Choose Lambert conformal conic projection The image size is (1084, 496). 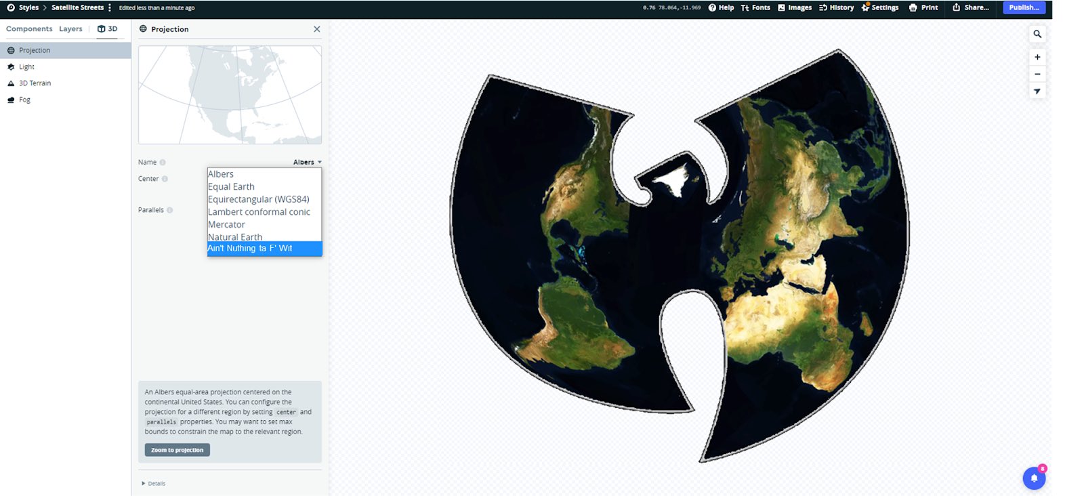(x=264, y=211)
